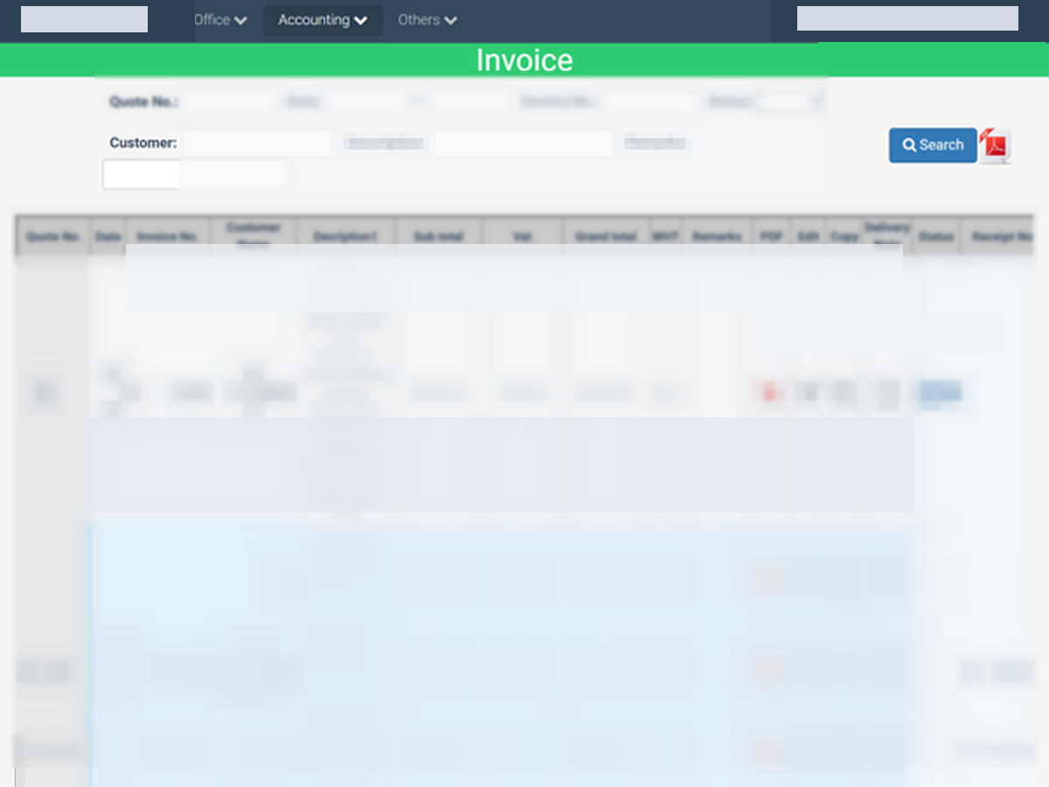This screenshot has width=1049, height=787.
Task: Export invoices using the red PDF icon
Action: coord(995,145)
